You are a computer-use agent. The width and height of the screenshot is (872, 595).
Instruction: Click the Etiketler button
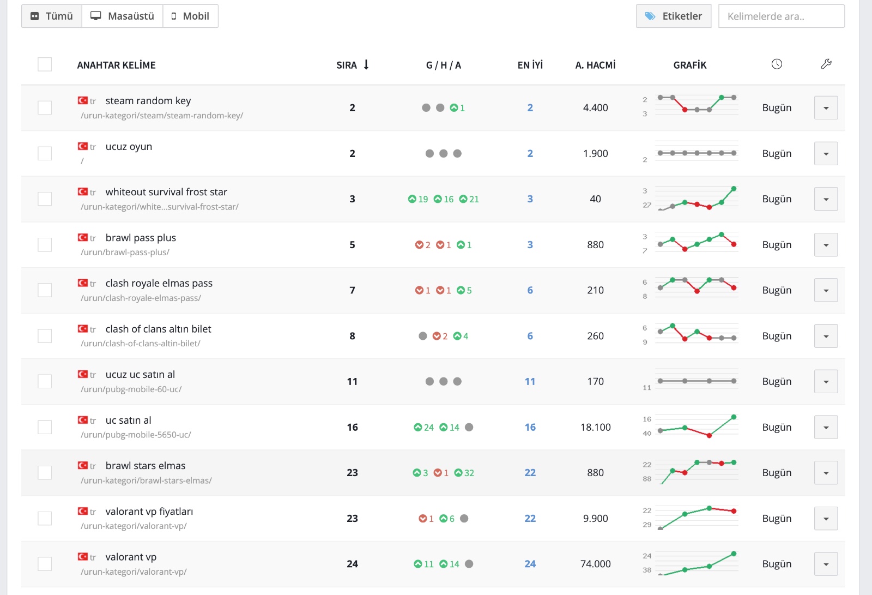[x=674, y=16]
